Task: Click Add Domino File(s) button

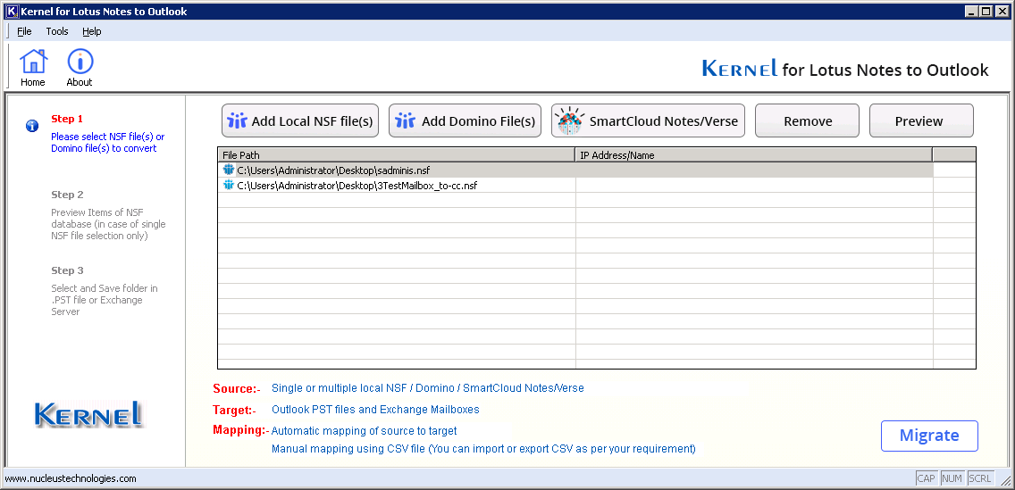Action: tap(465, 120)
